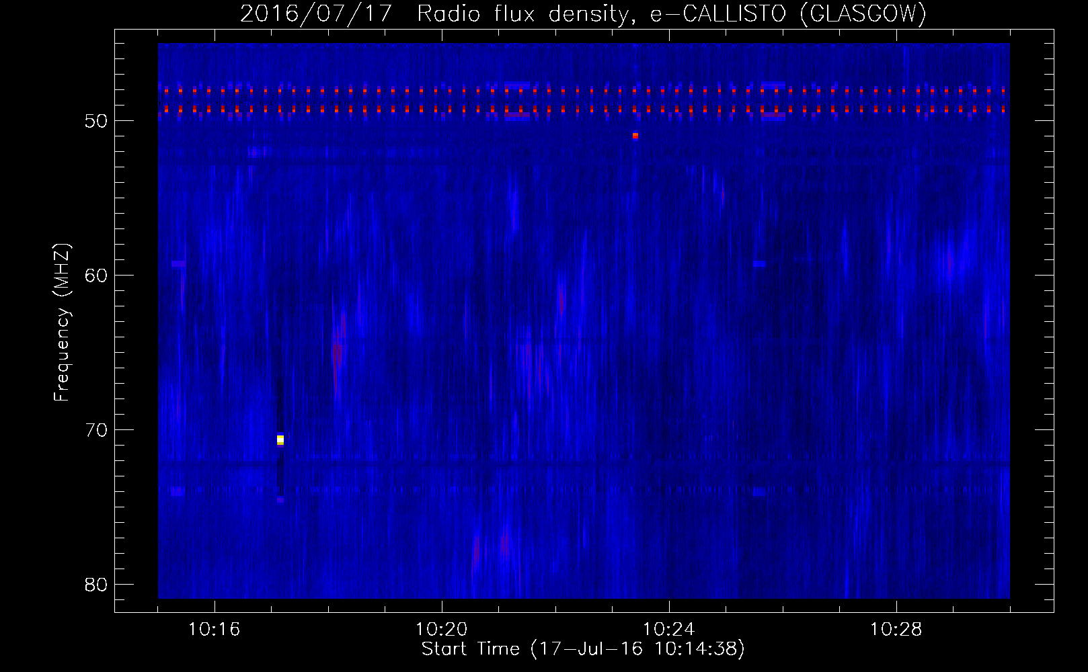
Task: Click the 70 frequency tick label
Action: click(x=96, y=430)
